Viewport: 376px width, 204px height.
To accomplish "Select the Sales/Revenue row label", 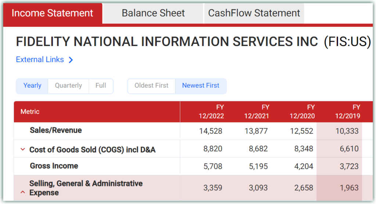I will point(56,131).
